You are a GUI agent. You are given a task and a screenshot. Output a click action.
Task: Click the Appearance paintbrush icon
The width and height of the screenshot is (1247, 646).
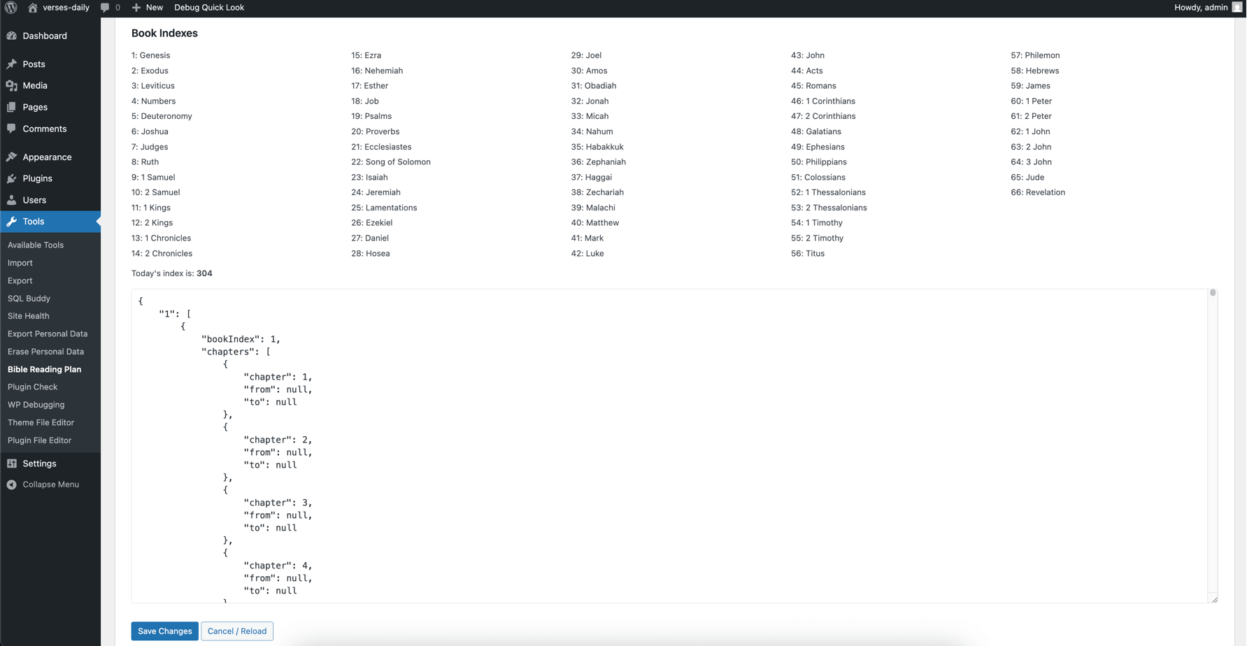click(12, 157)
